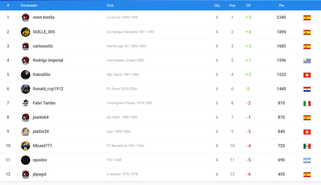Click club Ajax 1995-1996

coord(118,132)
